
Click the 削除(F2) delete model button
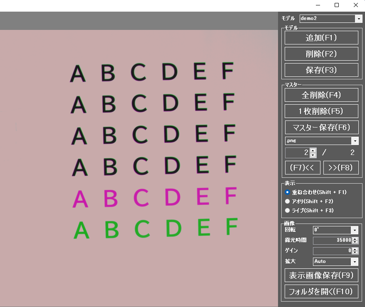321,54
